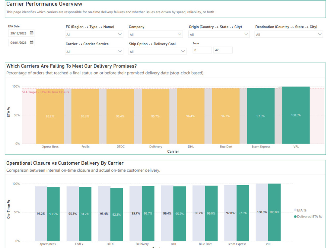
Task: Select VRL Delivered ETA bar in bottom chart
Action: pos(274,212)
